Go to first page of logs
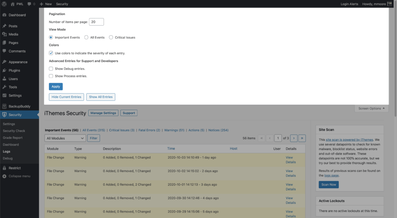 click(x=262, y=138)
